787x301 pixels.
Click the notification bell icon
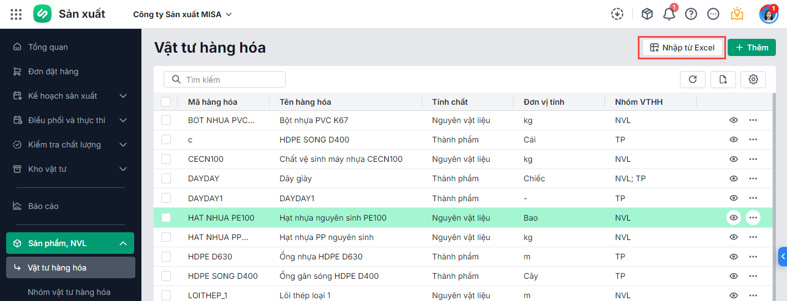click(x=669, y=14)
